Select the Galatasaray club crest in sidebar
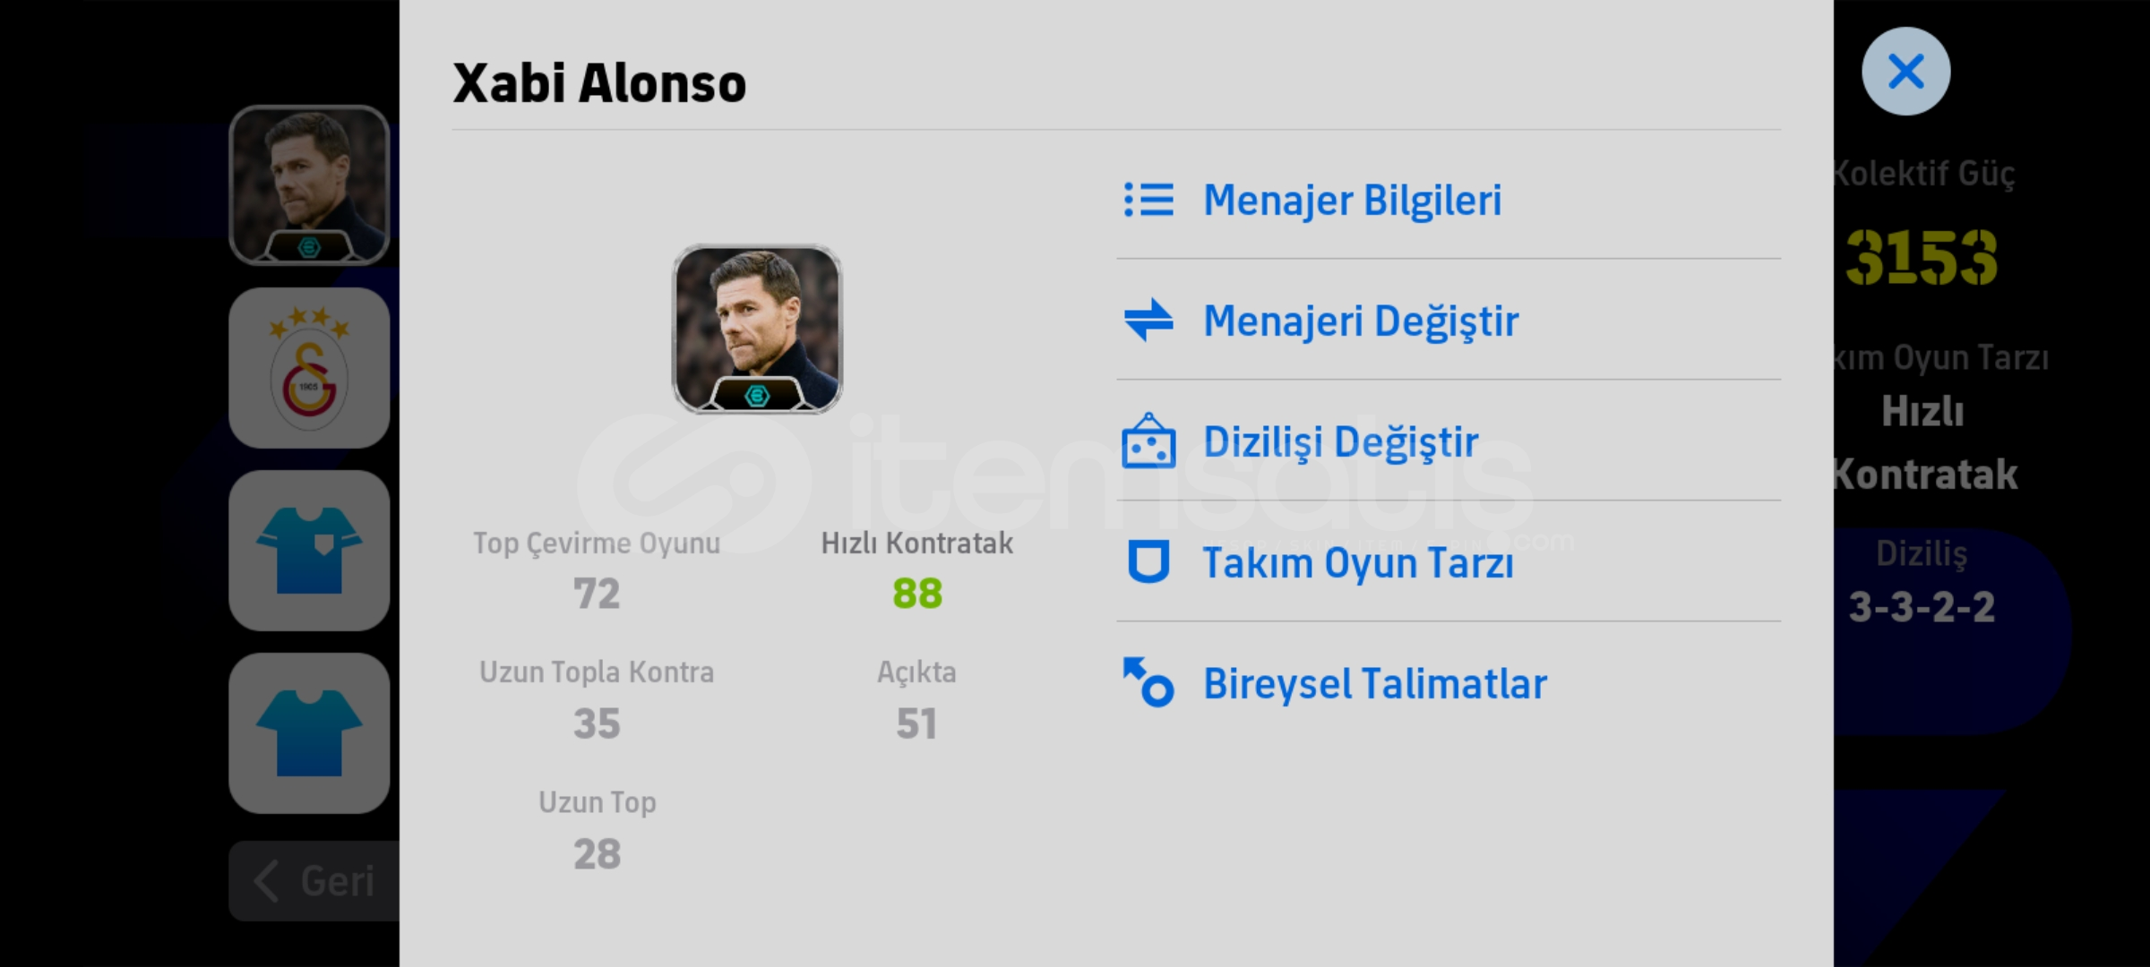The width and height of the screenshot is (2150, 967). pos(309,368)
